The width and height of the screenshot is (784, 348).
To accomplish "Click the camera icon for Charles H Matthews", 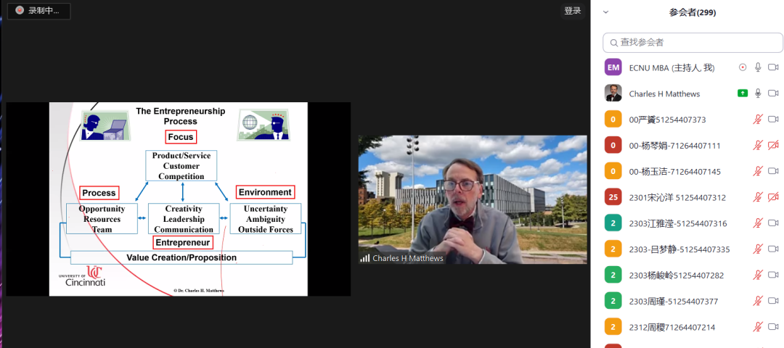I will (773, 94).
